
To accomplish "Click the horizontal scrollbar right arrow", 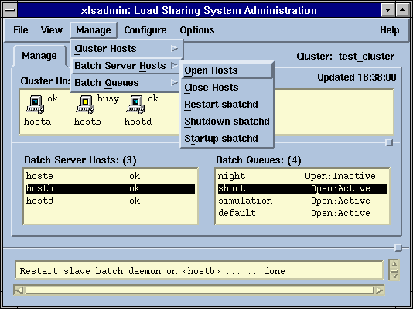I will [x=379, y=290].
